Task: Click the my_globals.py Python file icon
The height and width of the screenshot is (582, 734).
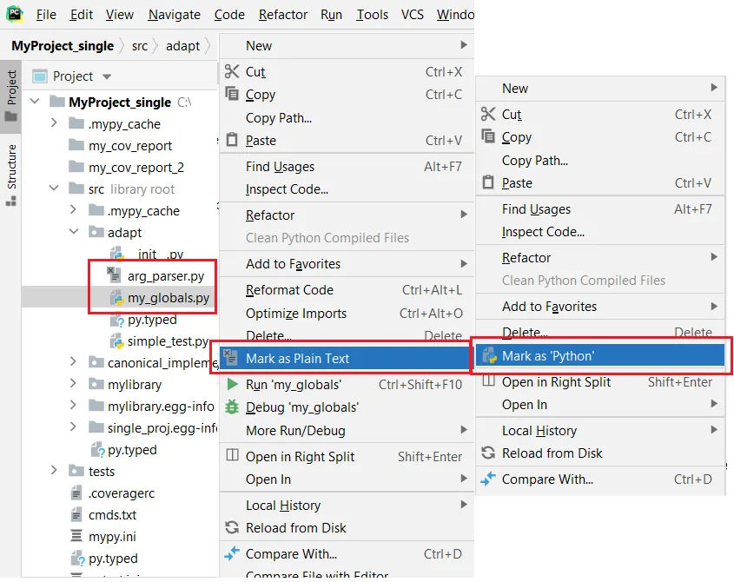Action: point(116,297)
